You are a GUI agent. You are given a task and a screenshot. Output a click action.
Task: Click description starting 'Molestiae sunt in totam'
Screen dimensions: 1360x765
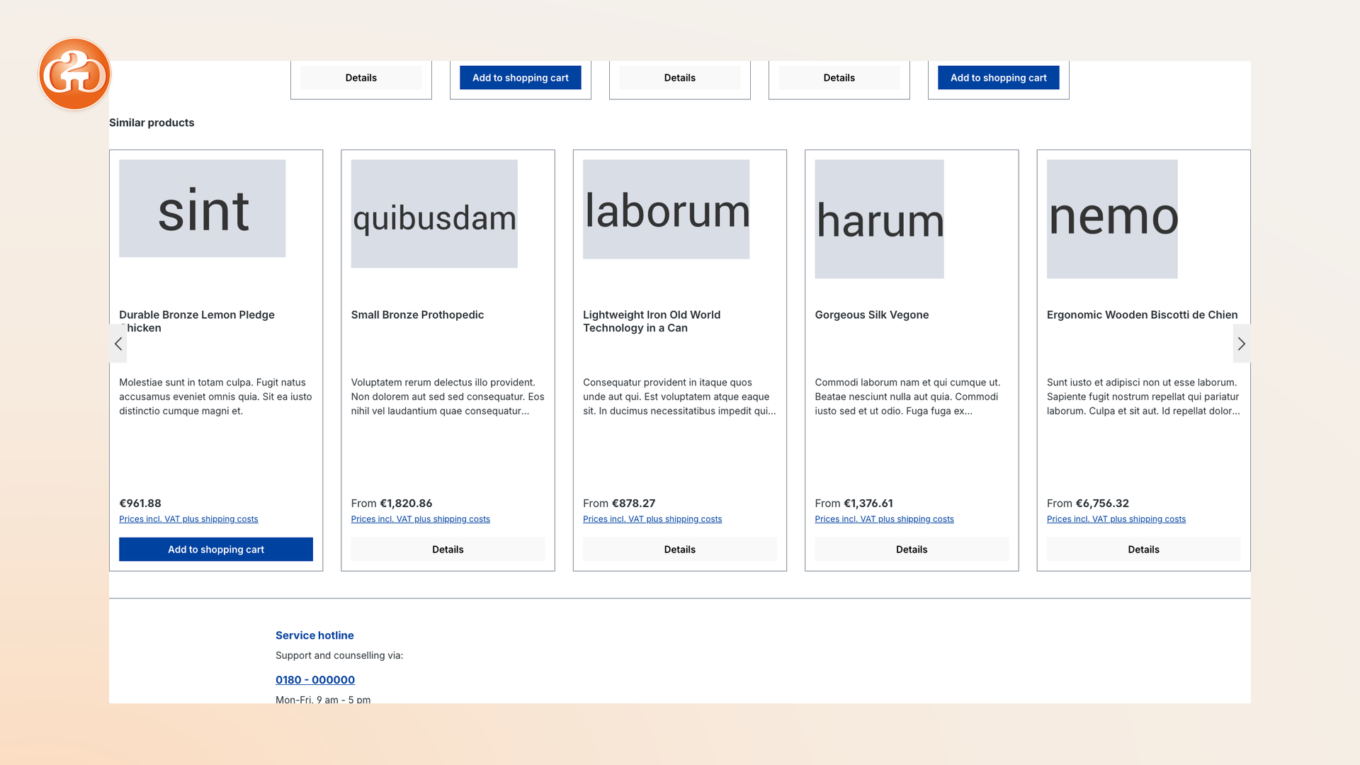(215, 397)
